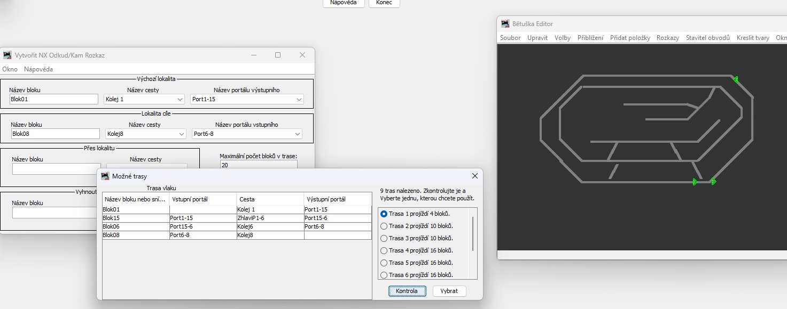Click the left green arrow at track bottom
787x309 pixels.
[x=695, y=182]
